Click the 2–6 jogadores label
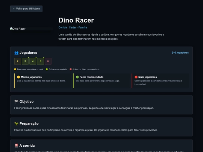203x152 pixels. coord(180,53)
